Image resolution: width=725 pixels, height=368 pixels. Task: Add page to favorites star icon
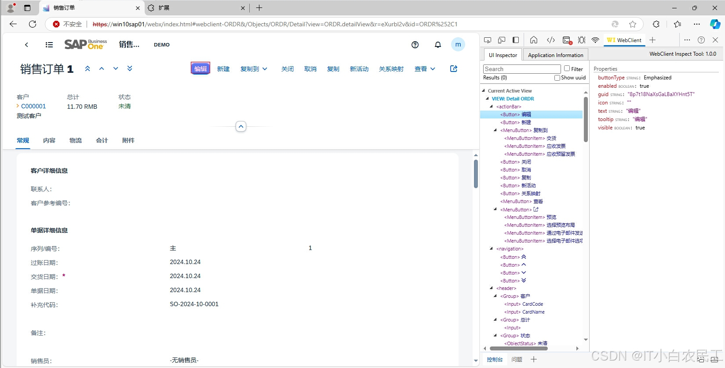[633, 24]
